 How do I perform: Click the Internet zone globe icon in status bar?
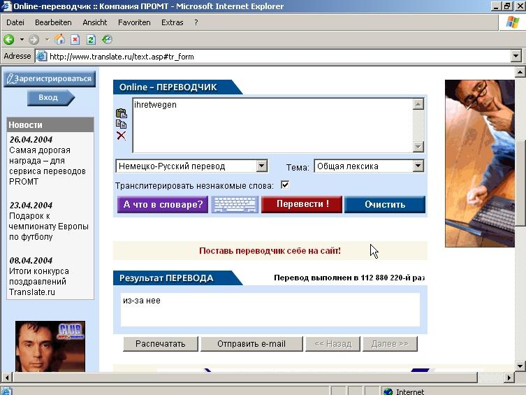click(x=388, y=392)
